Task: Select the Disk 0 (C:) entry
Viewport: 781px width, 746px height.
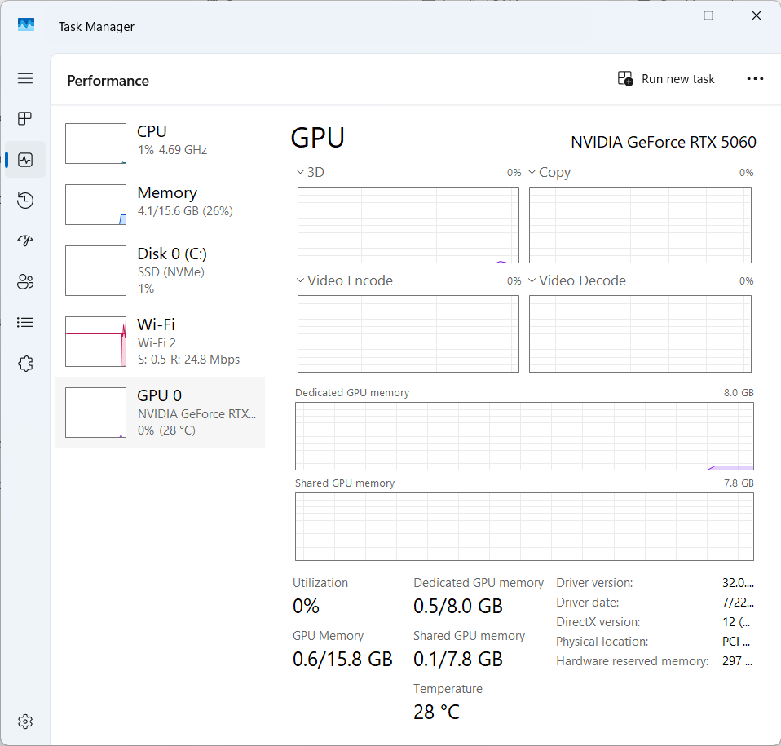Action: tap(160, 271)
